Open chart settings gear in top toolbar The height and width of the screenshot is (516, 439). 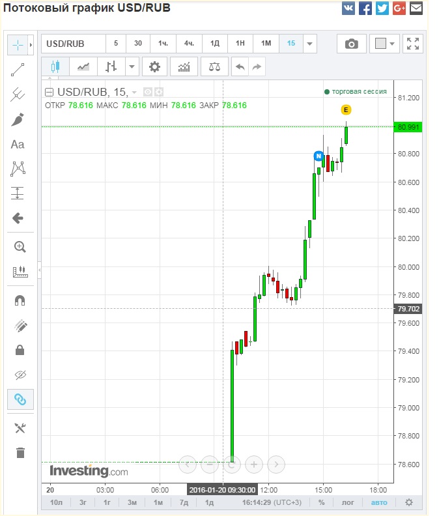[x=154, y=66]
